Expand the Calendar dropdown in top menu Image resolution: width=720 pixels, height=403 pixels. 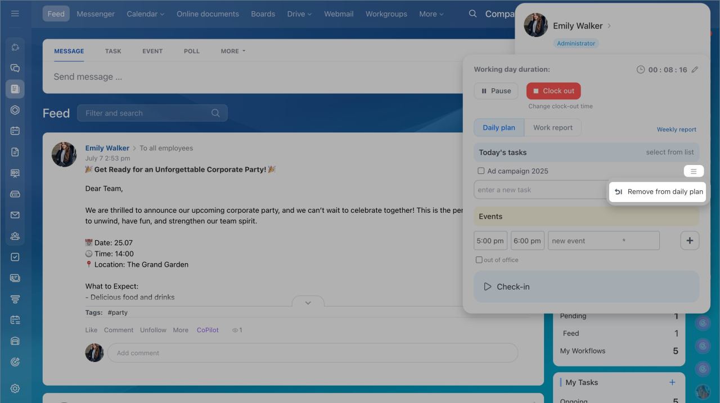click(145, 14)
